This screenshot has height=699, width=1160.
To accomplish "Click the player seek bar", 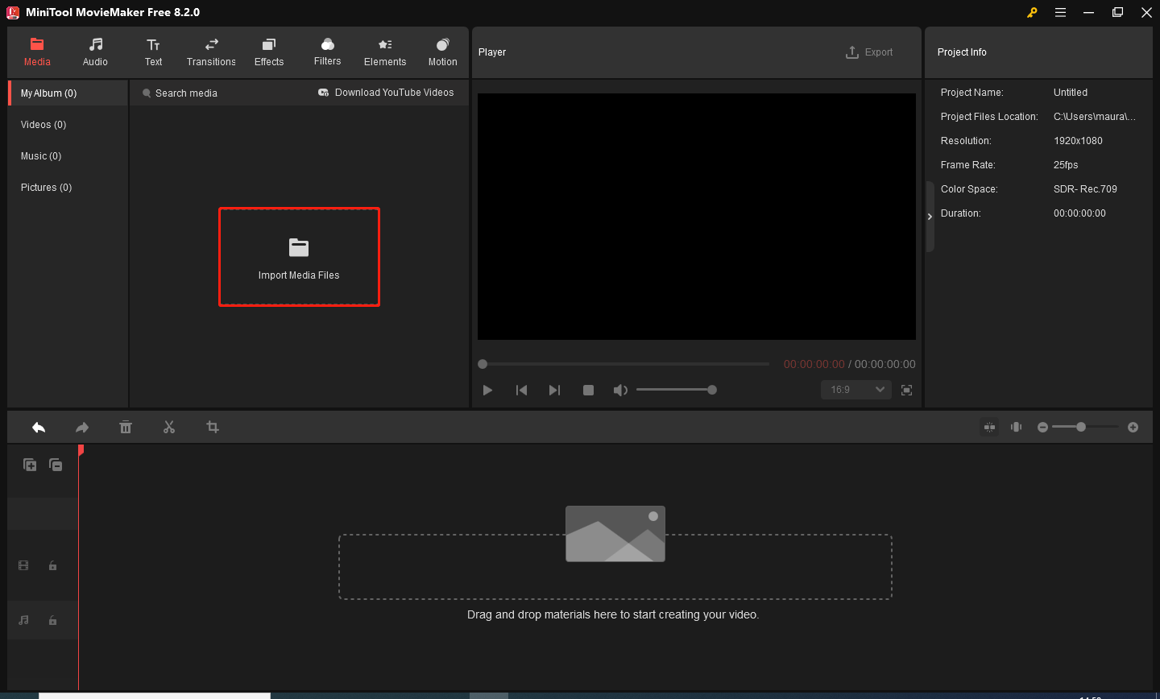I will pos(624,364).
